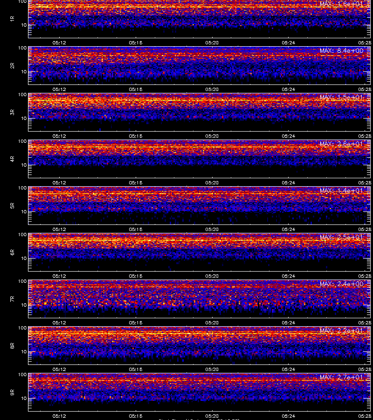Click the '10' y-axis label of panel 9R

(24, 399)
